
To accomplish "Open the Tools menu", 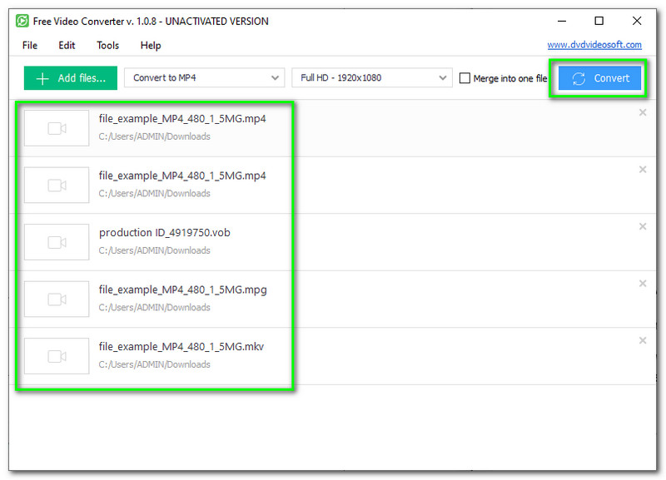I will [x=107, y=46].
